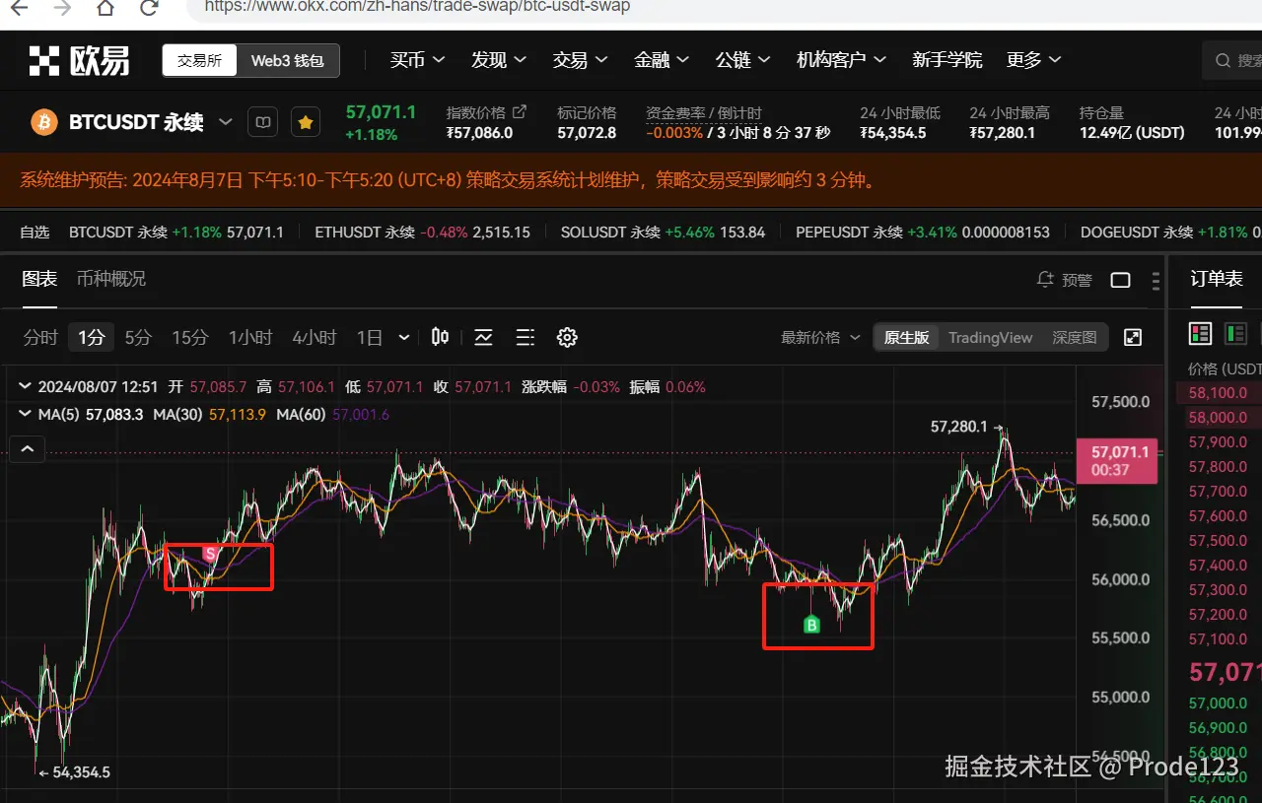Open the chart panel three-dot menu
This screenshot has width=1262, height=803.
pyautogui.click(x=1155, y=280)
